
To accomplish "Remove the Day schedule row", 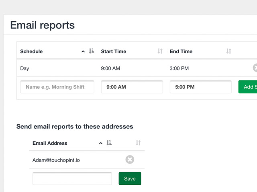I will 255,68.
